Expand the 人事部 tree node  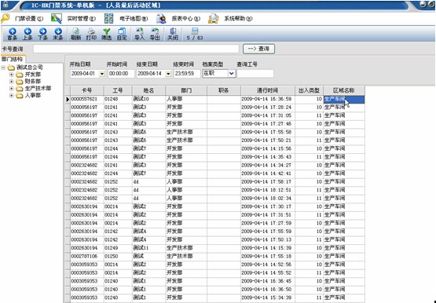pos(12,96)
